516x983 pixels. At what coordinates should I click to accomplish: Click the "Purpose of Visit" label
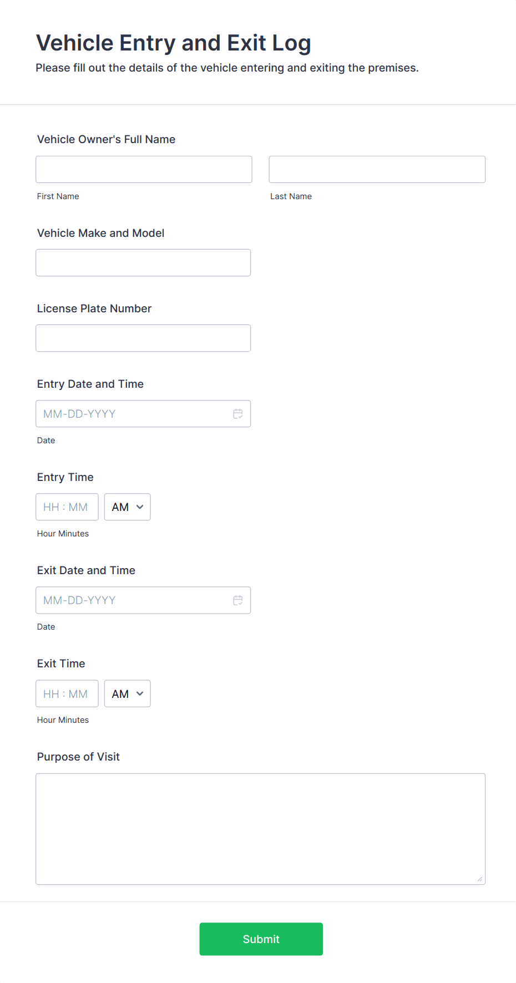click(x=78, y=757)
